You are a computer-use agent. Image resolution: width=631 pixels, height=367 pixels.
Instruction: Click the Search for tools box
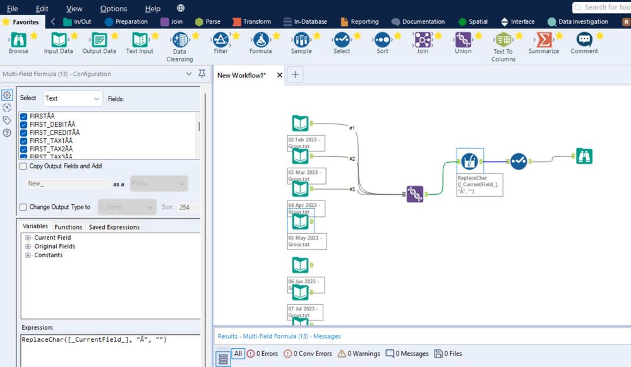point(601,7)
